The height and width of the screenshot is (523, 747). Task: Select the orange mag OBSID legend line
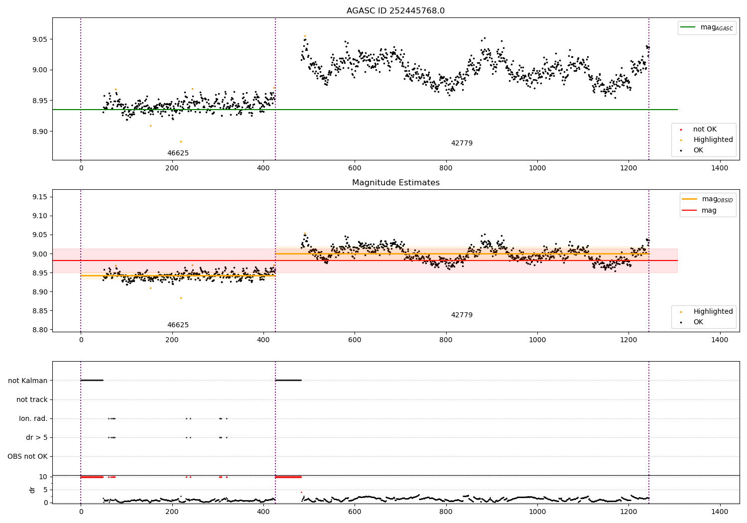coord(690,199)
